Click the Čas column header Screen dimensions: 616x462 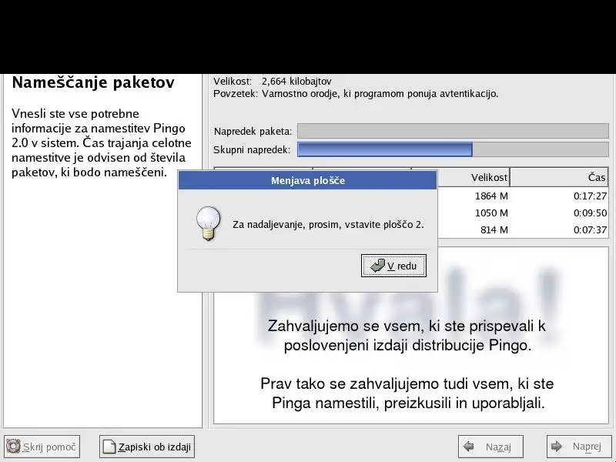(x=559, y=177)
